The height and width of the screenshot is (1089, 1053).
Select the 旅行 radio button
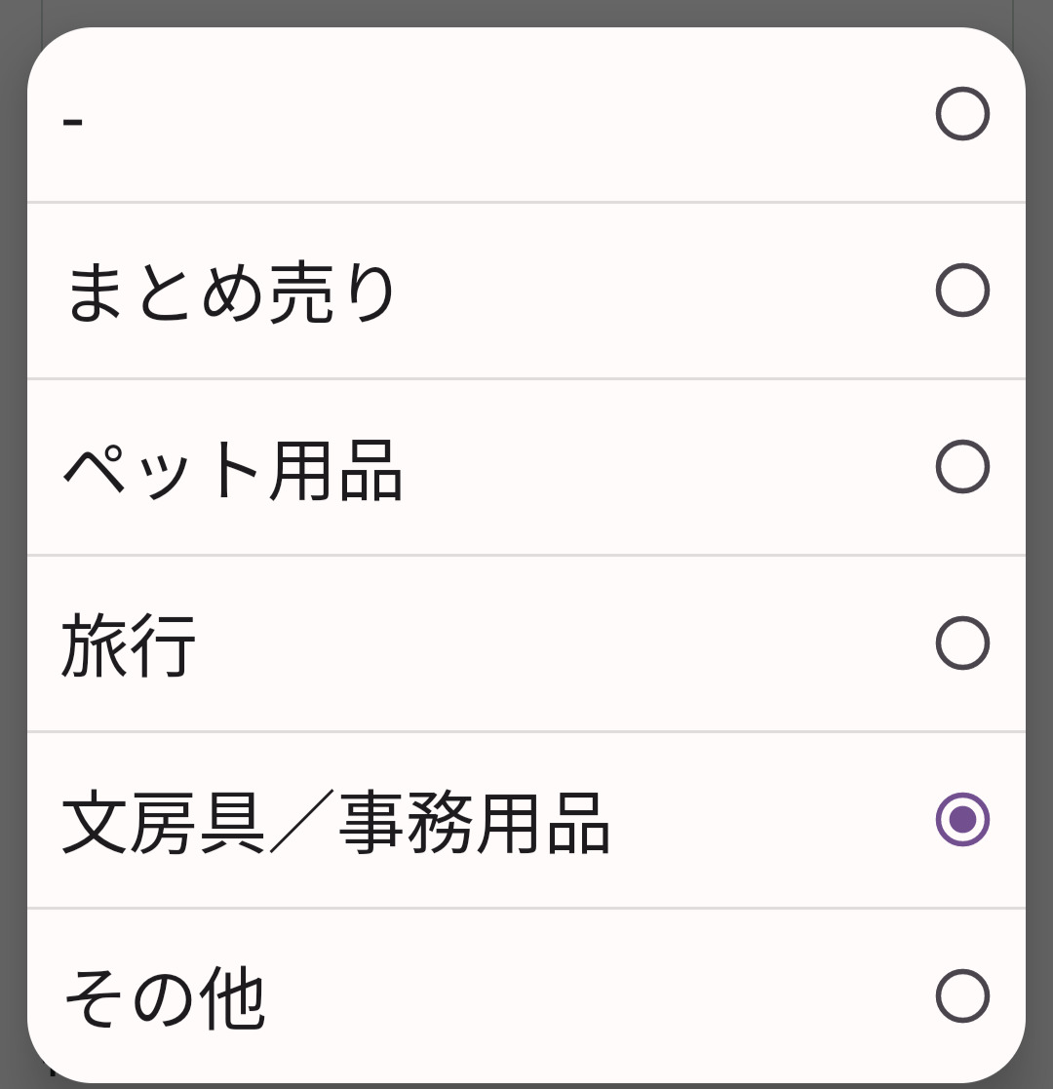(962, 643)
